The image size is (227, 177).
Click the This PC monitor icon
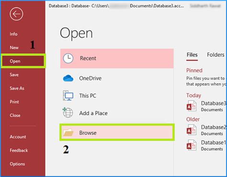pyautogui.click(x=68, y=96)
